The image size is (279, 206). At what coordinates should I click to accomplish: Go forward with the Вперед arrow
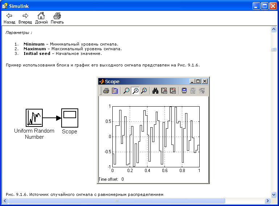[25, 18]
